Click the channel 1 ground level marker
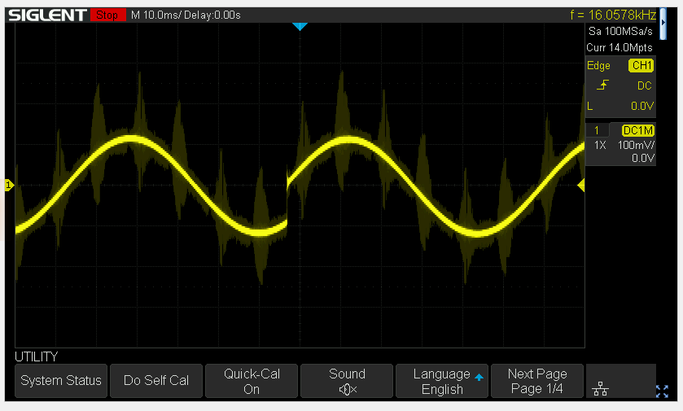Image resolution: width=683 pixels, height=411 pixels. pos(9,186)
